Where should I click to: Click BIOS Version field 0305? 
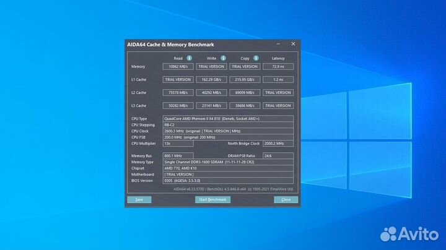(x=228, y=181)
